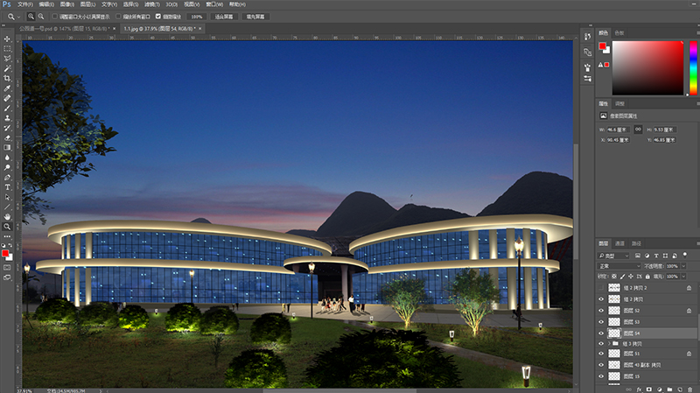
Task: Click the red foreground color swatch in toolbar
Action: [x=5, y=253]
